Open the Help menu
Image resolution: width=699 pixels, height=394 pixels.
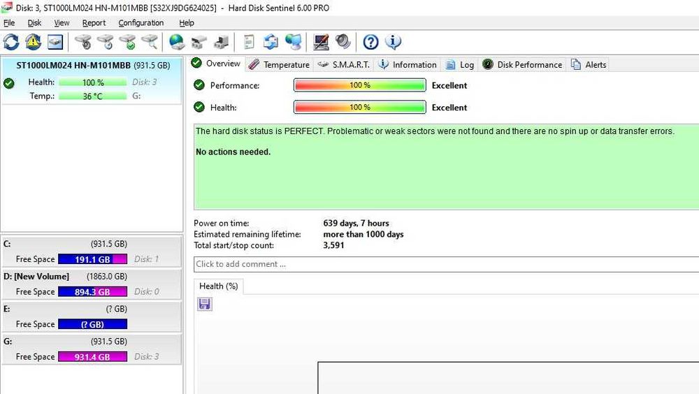187,23
